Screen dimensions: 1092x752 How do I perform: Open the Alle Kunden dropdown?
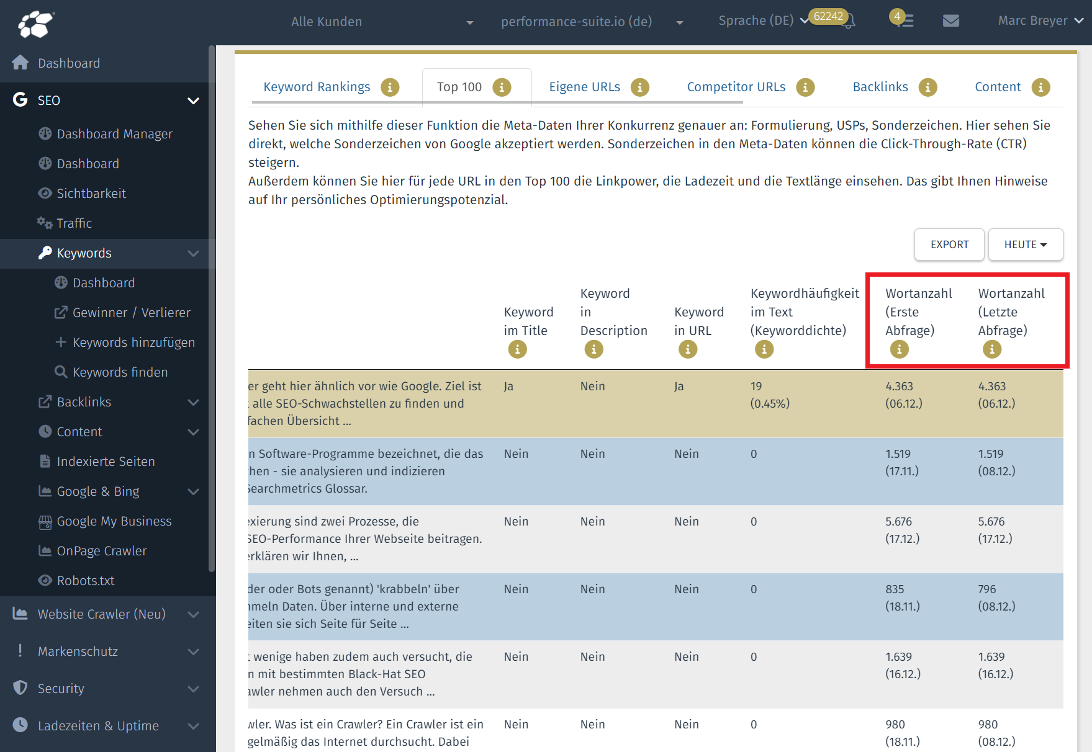point(382,22)
